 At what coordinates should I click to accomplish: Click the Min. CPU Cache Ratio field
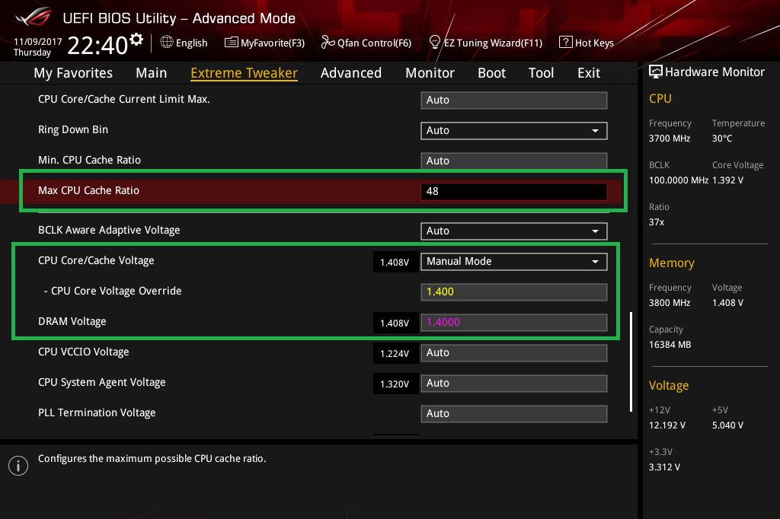514,161
